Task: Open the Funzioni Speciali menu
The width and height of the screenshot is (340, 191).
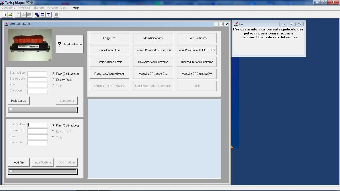Action: pyautogui.click(x=58, y=8)
